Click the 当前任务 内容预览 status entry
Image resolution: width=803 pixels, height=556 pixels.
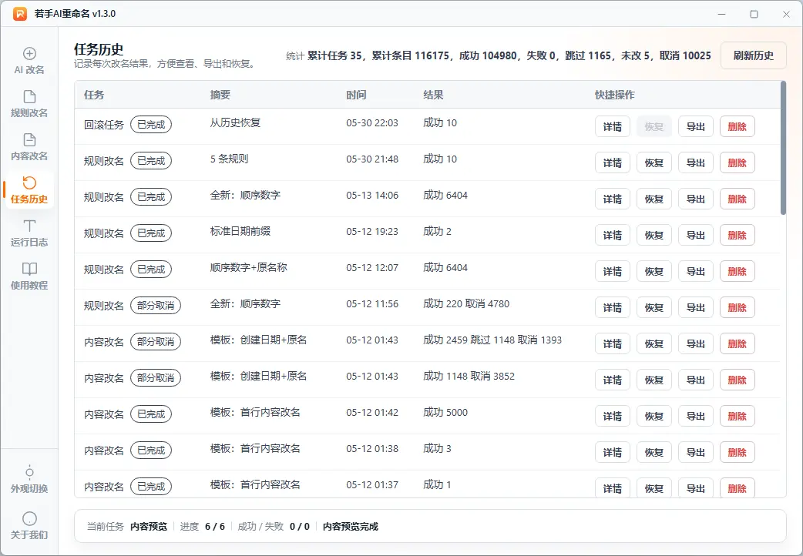(x=127, y=526)
